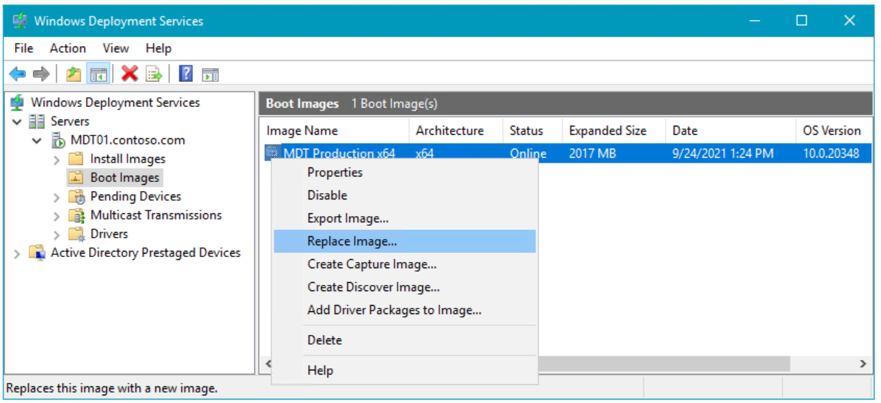Toggle the Show/Hide Console Tree icon
The height and width of the screenshot is (403, 881).
98,74
